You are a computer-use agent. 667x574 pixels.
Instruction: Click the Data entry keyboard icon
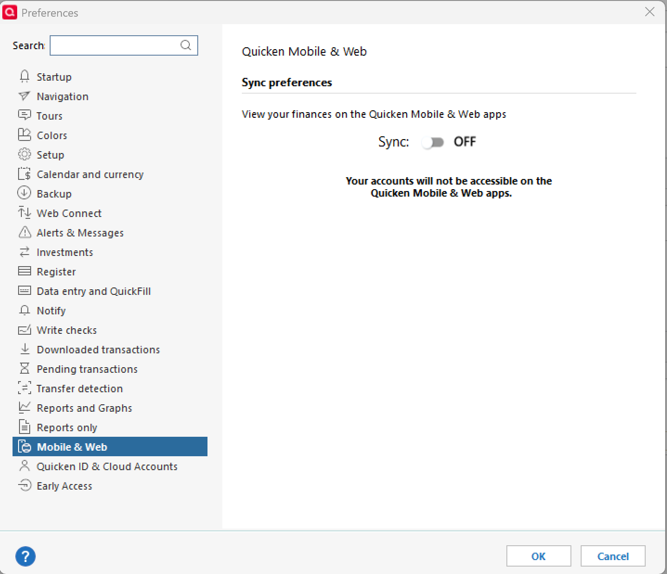[25, 290]
